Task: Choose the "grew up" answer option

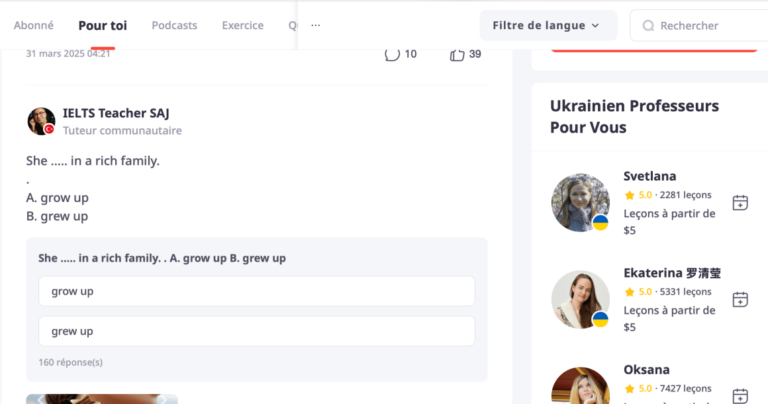Action: coord(256,331)
